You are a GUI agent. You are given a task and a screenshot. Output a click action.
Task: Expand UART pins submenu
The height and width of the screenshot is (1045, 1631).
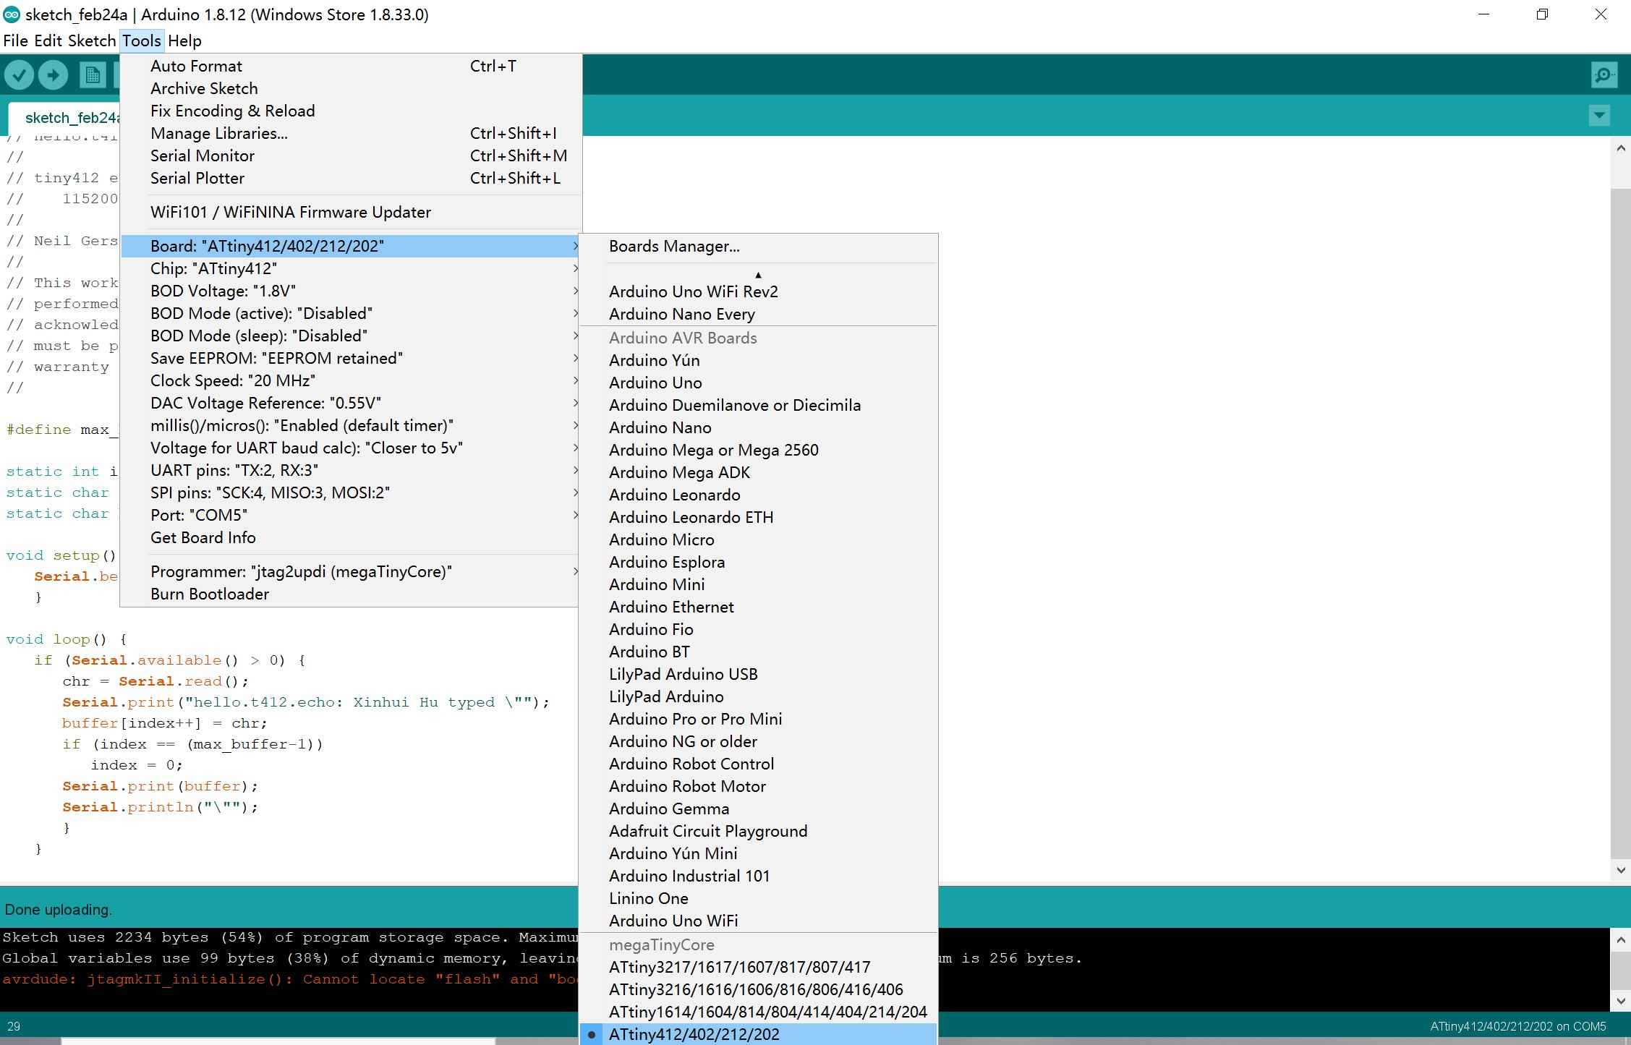click(351, 470)
